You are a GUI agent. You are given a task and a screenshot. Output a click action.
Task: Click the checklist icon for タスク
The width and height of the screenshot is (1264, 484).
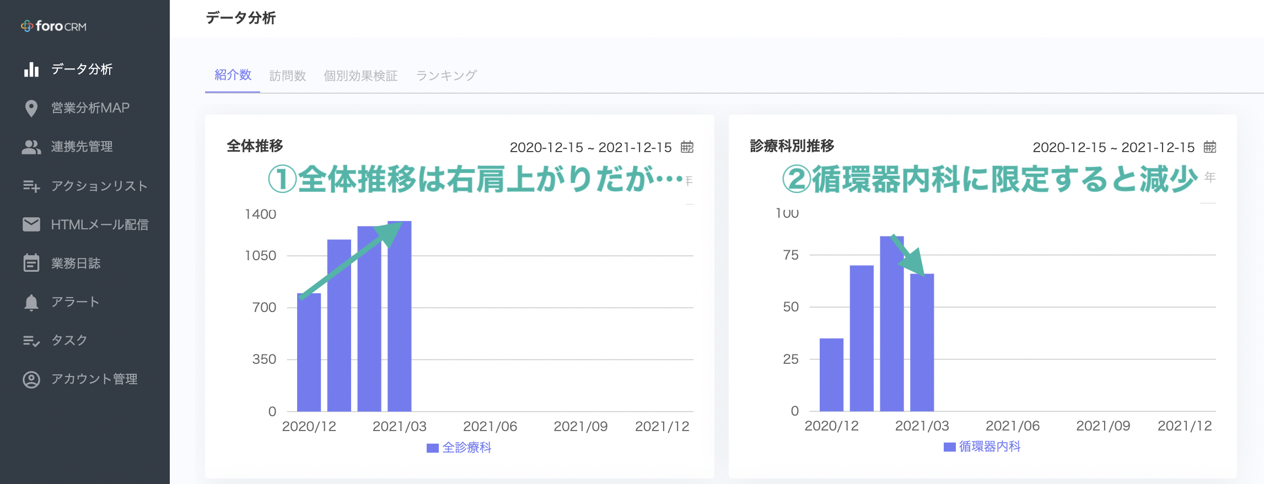point(31,341)
